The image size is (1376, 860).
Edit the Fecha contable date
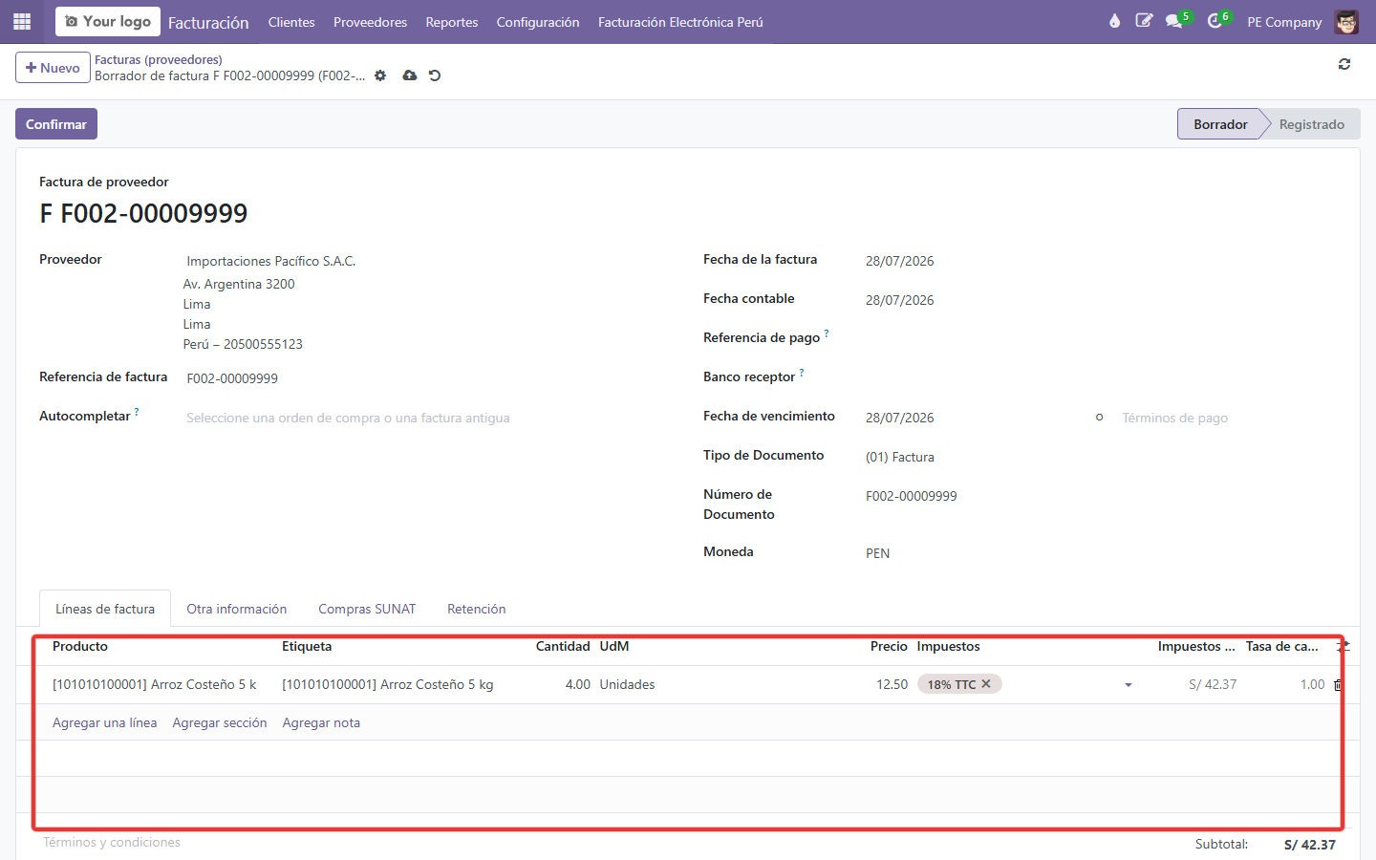(1099, 300)
